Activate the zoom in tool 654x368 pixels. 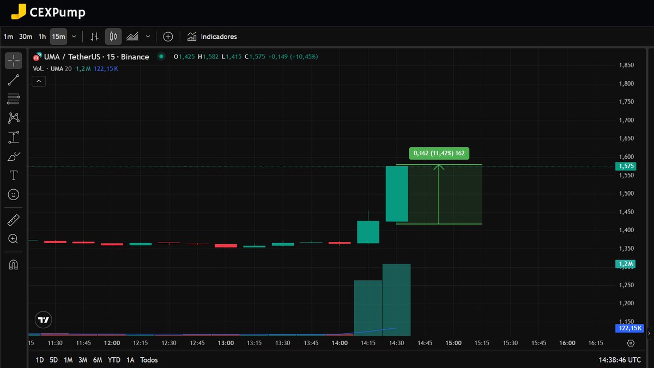click(14, 239)
